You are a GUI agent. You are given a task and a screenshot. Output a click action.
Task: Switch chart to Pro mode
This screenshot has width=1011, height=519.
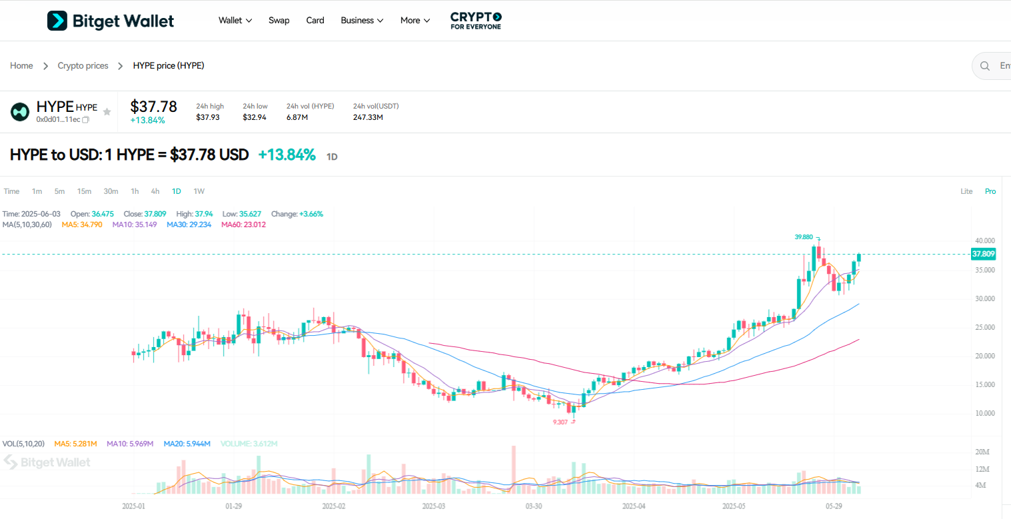[x=990, y=191]
